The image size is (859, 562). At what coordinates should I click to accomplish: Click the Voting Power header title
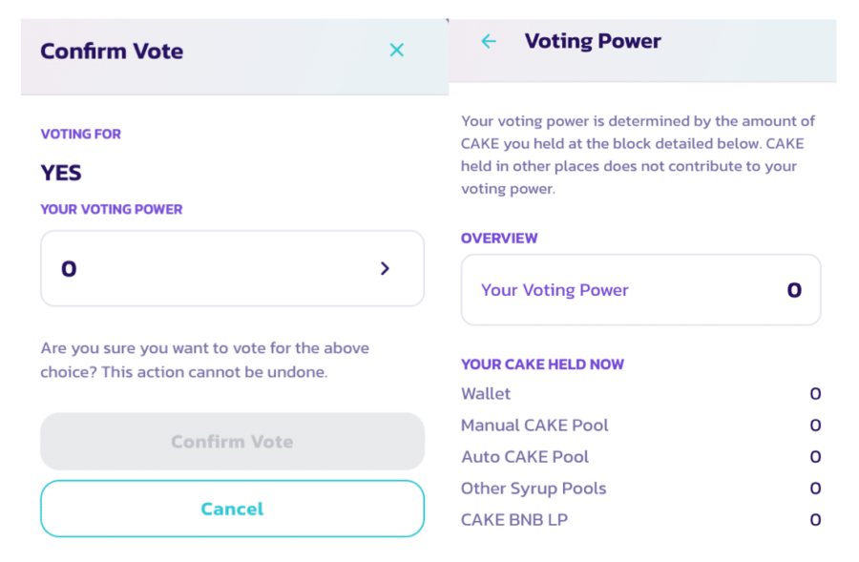tap(593, 42)
